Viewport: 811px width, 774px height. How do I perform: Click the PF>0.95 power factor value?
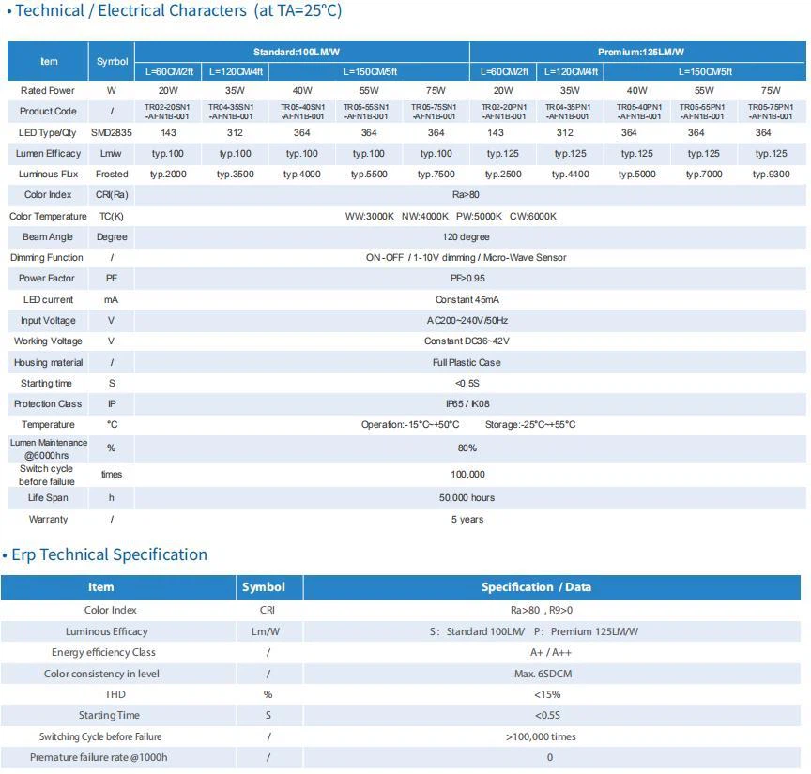467,279
